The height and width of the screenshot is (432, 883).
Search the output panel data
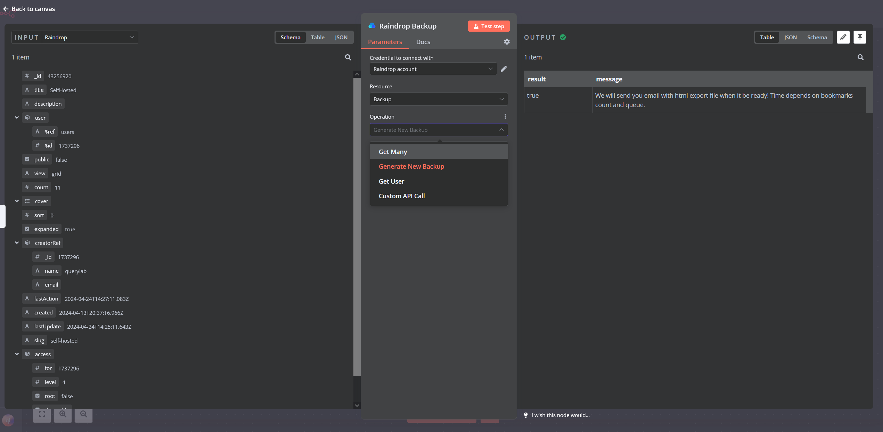pos(860,57)
